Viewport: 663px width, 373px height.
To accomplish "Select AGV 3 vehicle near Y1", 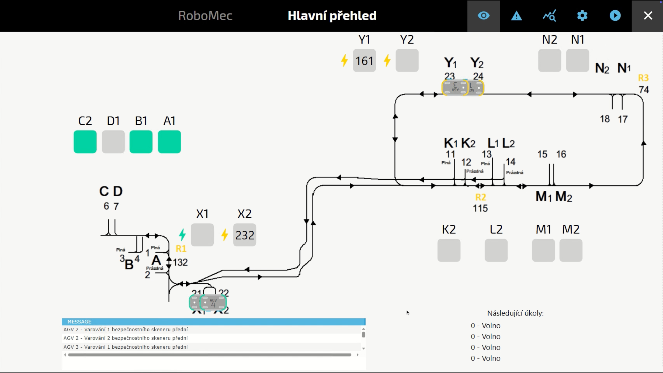I will (x=455, y=88).
